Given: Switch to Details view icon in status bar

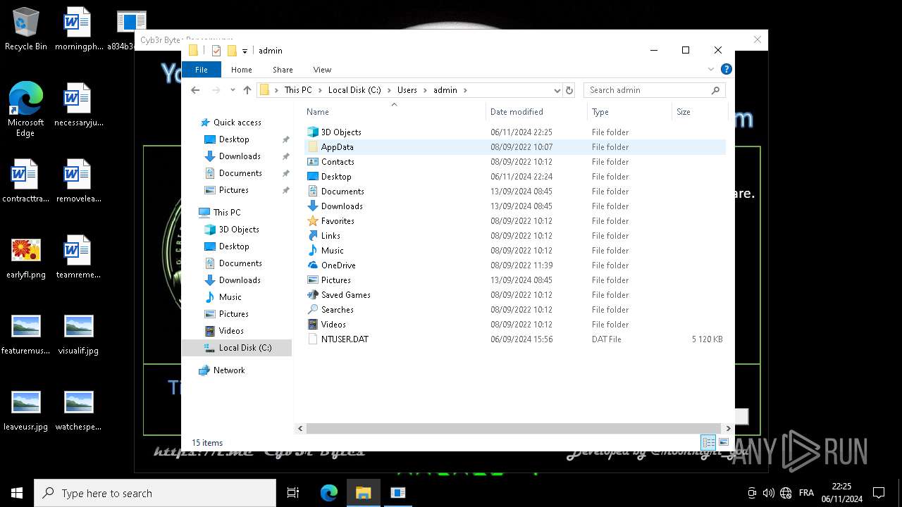Looking at the screenshot, I should click(x=708, y=442).
